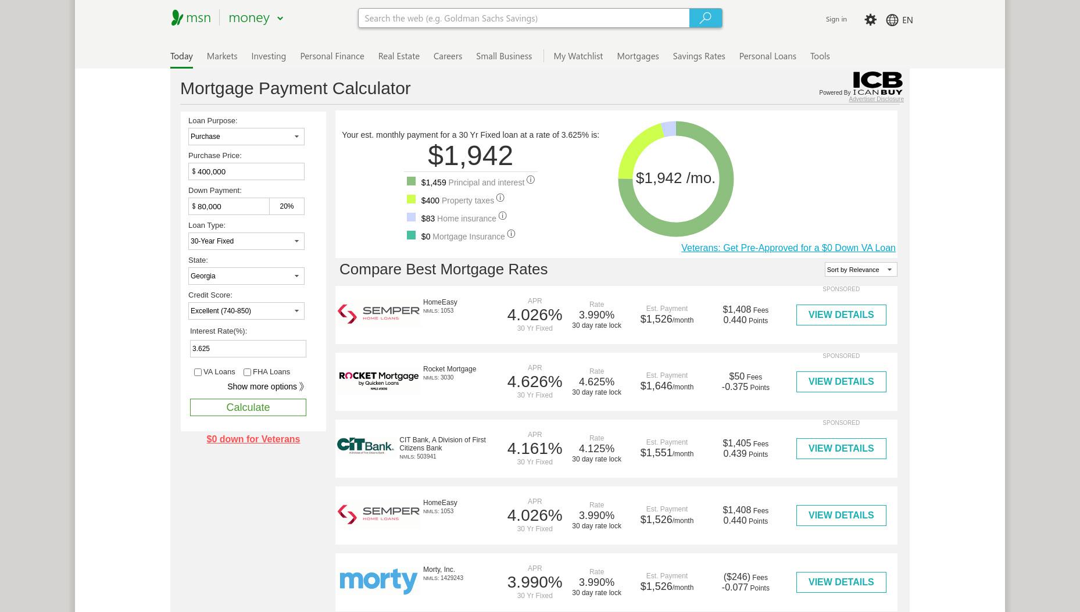Open the Sort by Relevance dropdown
The image size is (1080, 612).
click(861, 270)
